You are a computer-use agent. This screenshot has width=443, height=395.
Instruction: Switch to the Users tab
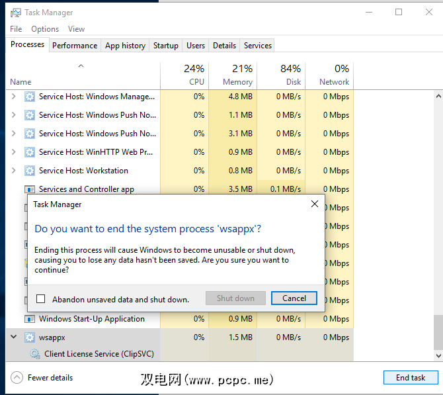[196, 46]
